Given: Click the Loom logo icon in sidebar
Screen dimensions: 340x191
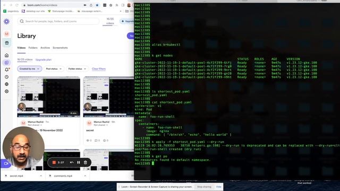Looking at the screenshot, I should click(6, 21).
